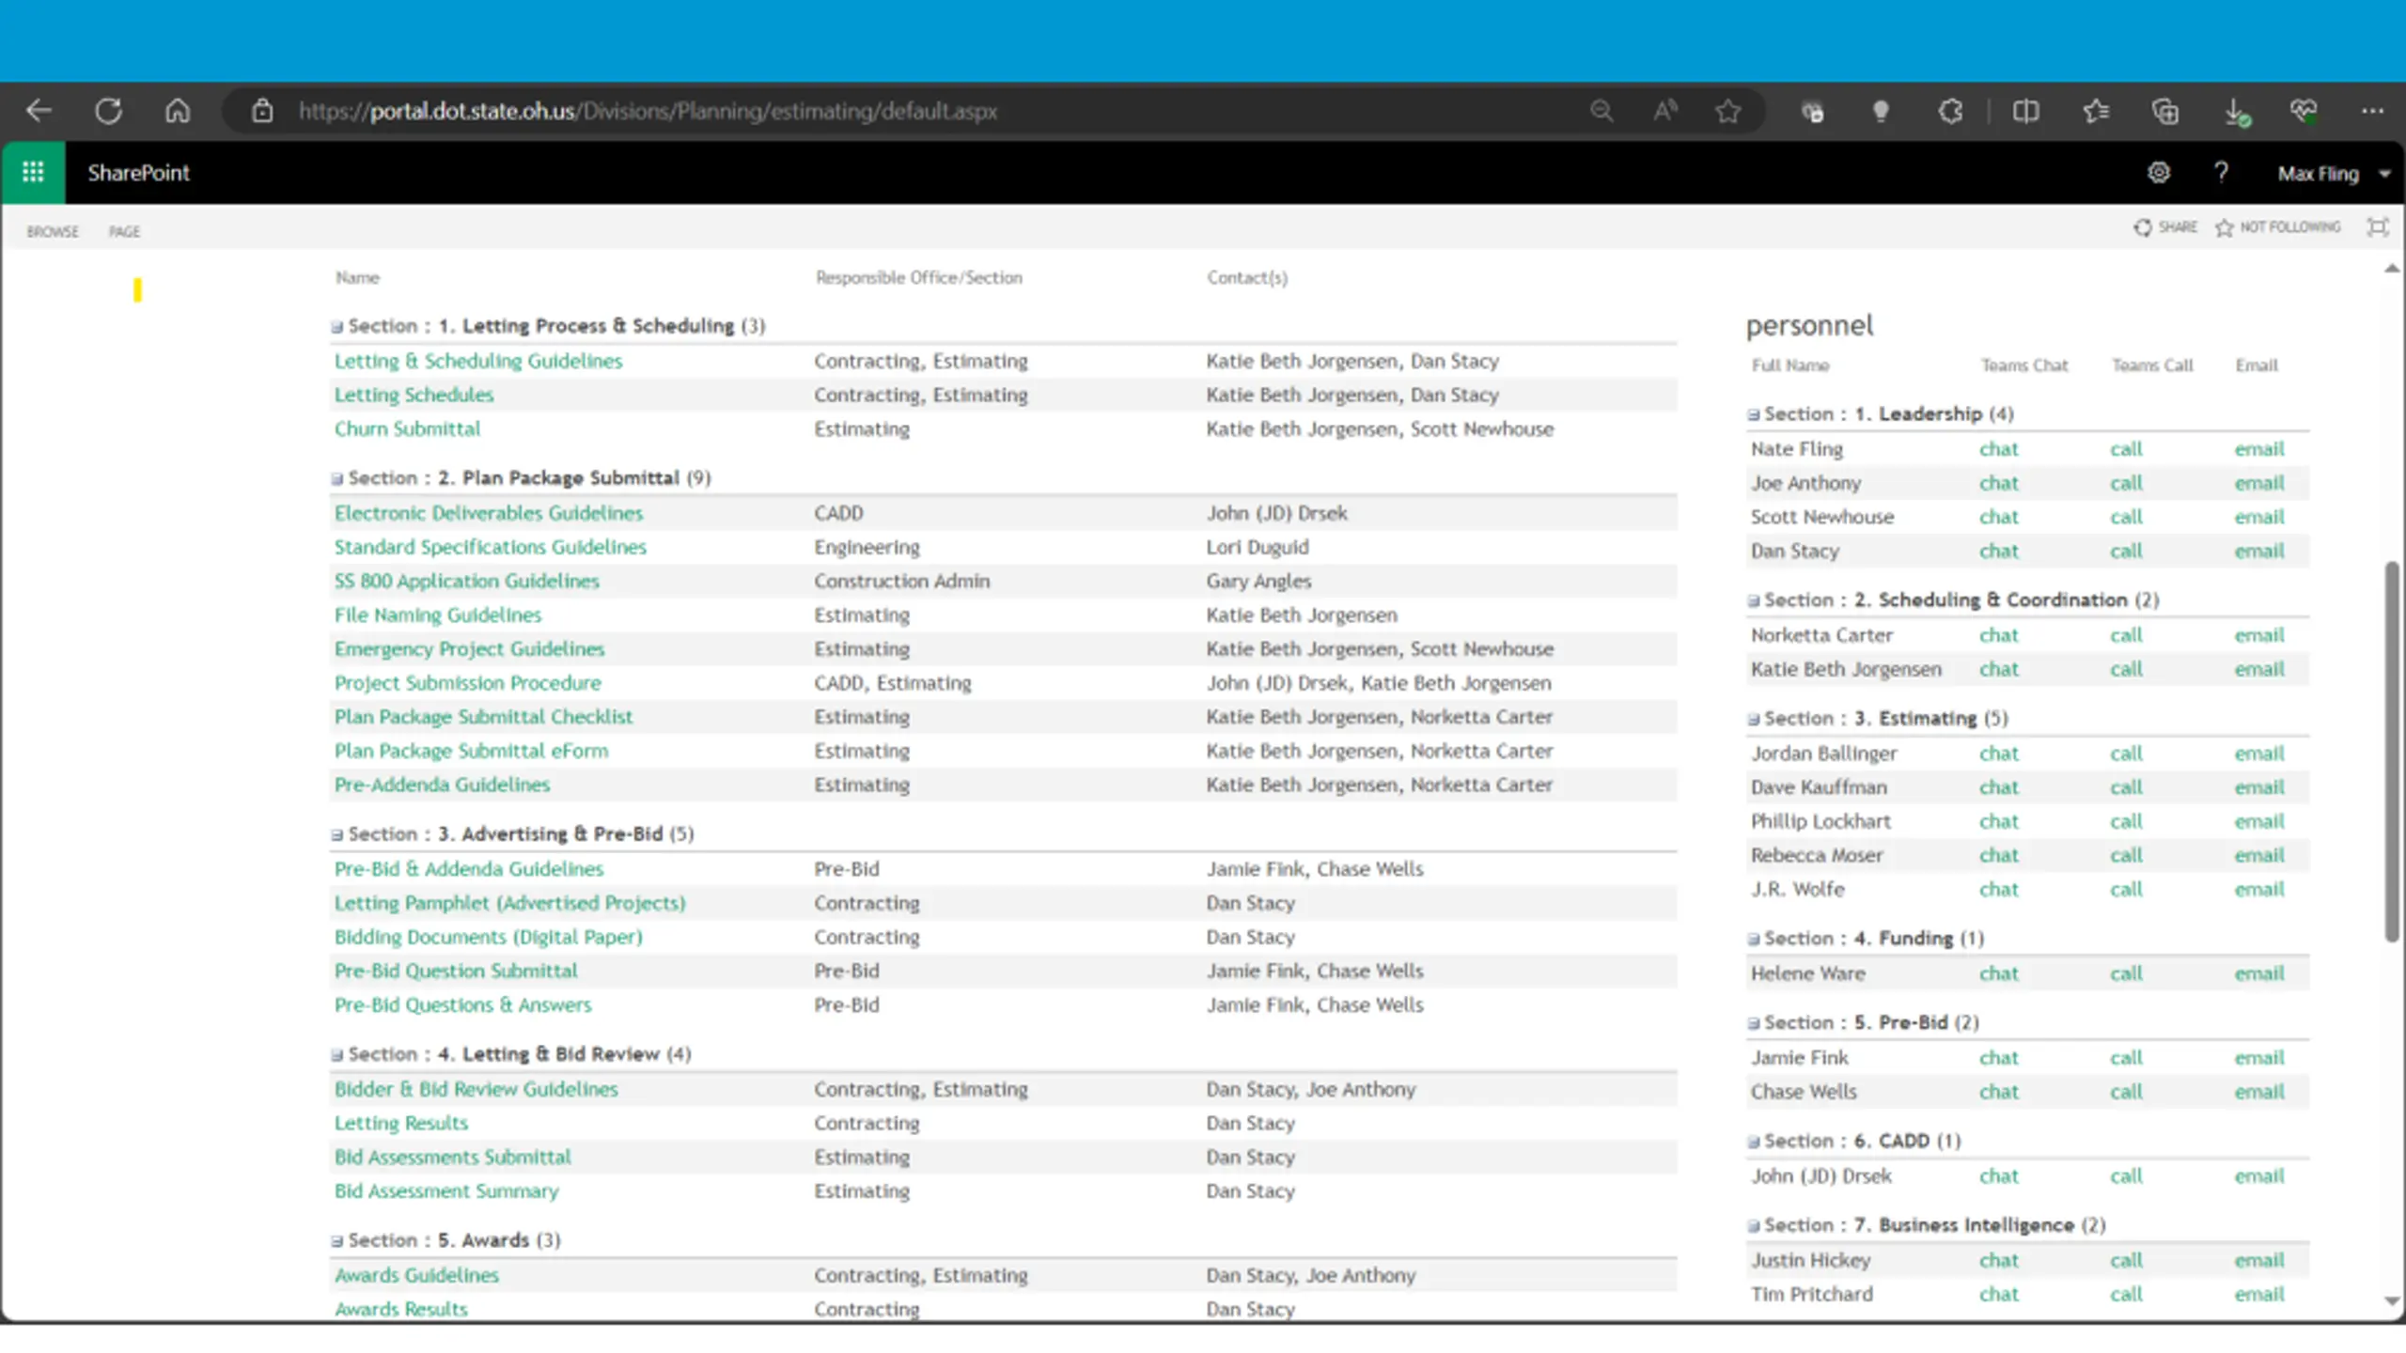Call Chase Wells via Teams
The width and height of the screenshot is (2406, 1353).
click(x=2126, y=1092)
